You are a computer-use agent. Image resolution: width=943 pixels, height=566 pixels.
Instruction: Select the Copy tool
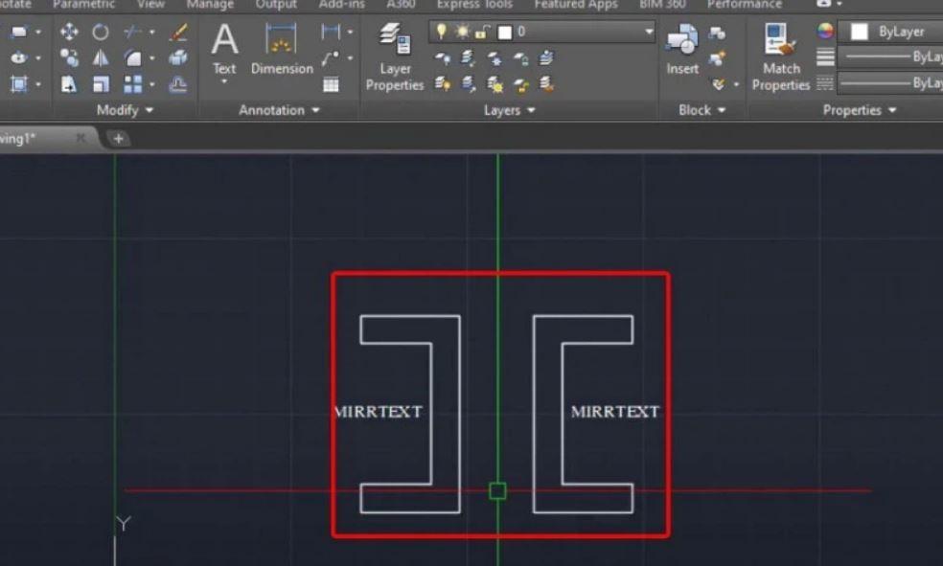pyautogui.click(x=69, y=57)
